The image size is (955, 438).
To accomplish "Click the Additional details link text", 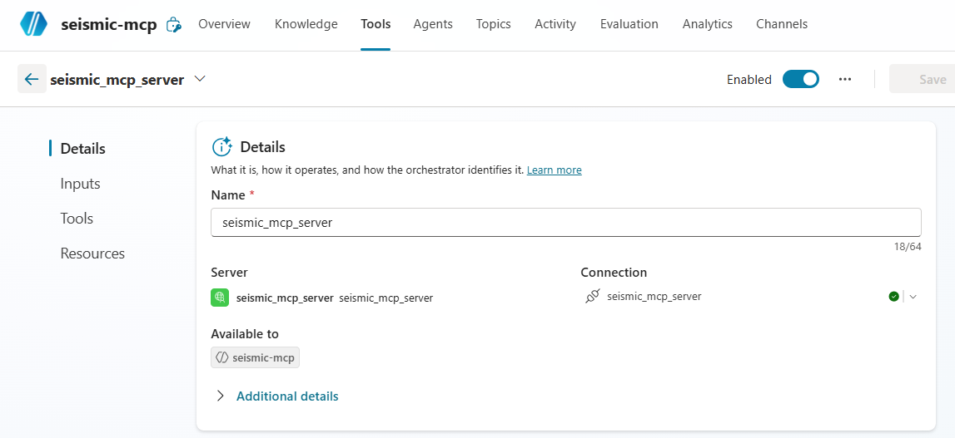I will (x=287, y=396).
